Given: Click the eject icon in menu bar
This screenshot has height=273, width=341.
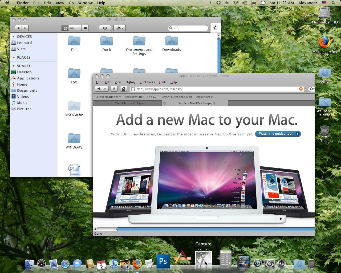Looking at the screenshot, I should coord(227,3).
